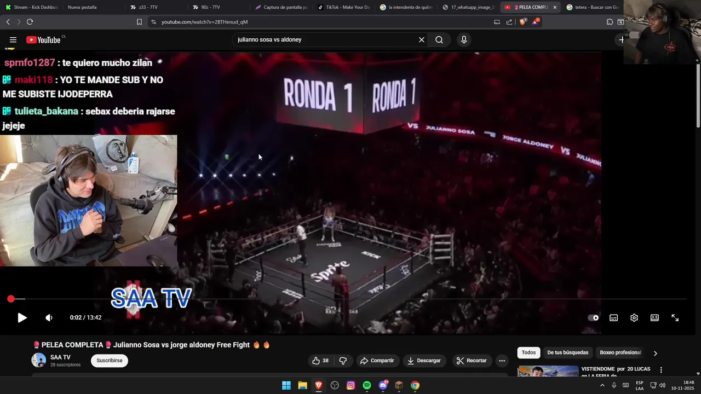
Task: Open ESP LAA language selector
Action: click(640, 385)
